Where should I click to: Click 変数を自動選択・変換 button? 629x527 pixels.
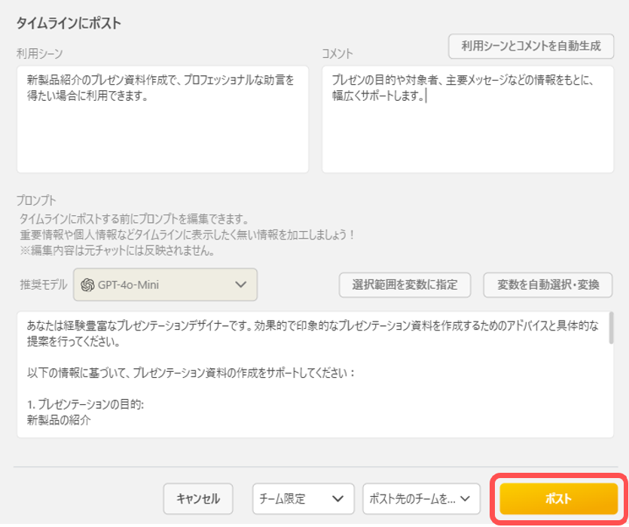(x=548, y=285)
